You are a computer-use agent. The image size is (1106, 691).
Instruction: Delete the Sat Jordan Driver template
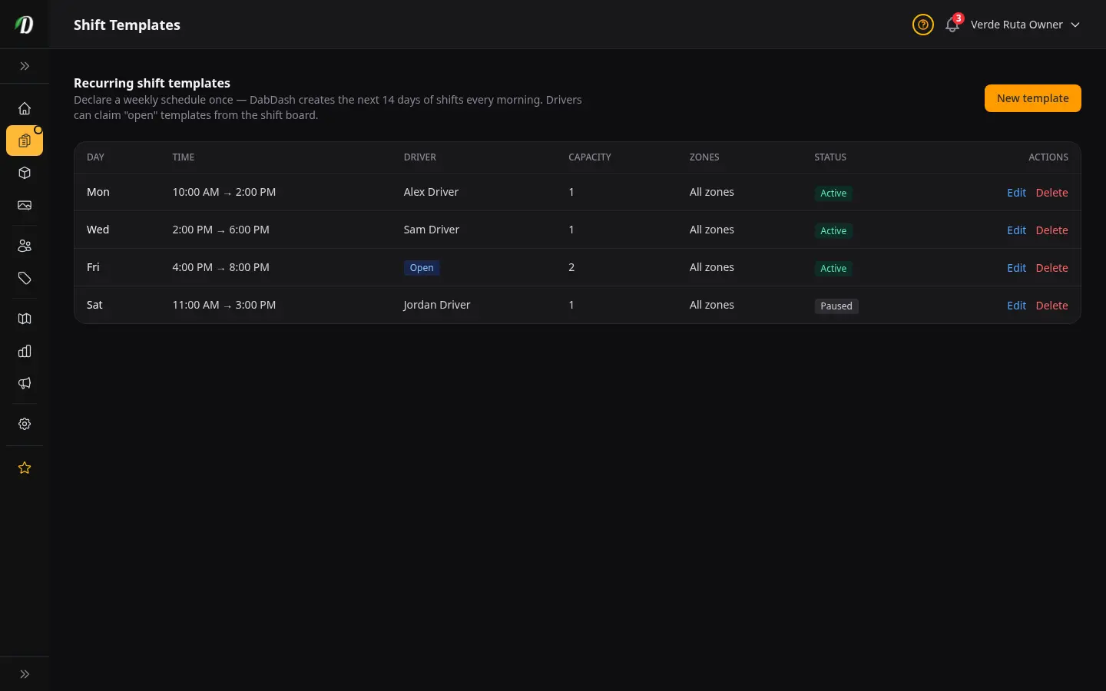pyautogui.click(x=1051, y=306)
